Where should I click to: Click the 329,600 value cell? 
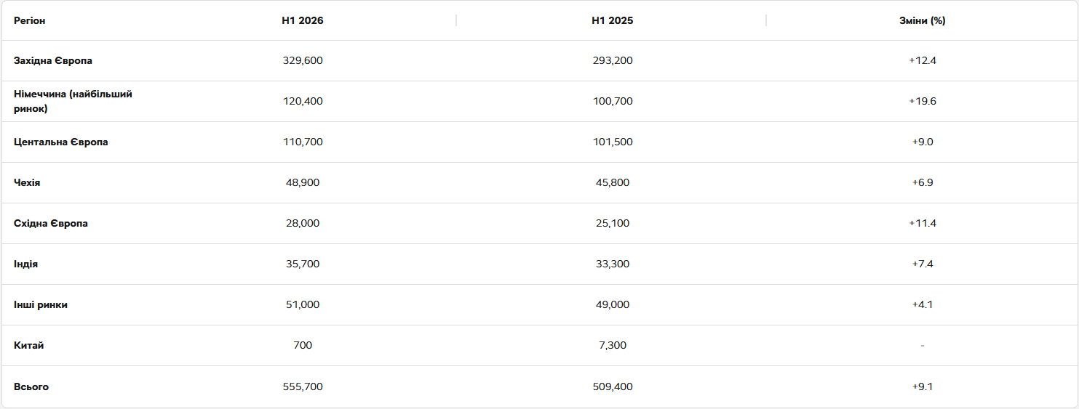(303, 60)
